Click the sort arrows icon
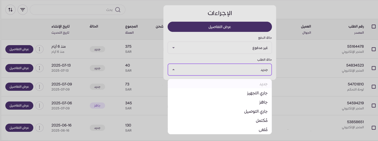The image size is (378, 141). pos(10,10)
